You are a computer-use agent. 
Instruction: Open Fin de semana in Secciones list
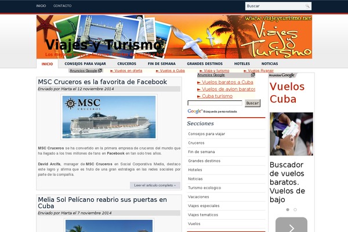[201, 152]
